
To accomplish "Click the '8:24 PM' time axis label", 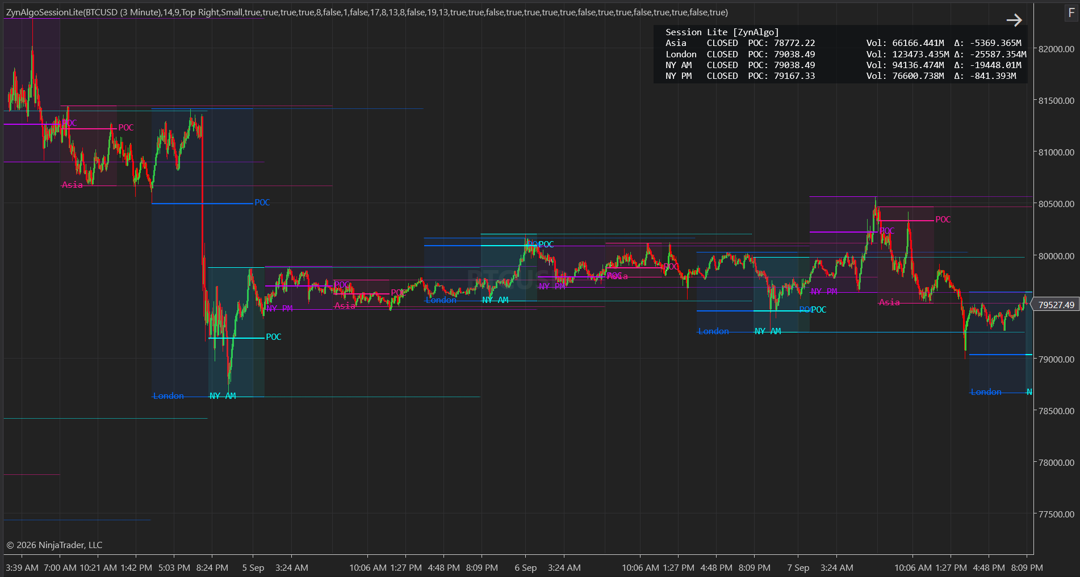I will click(x=212, y=568).
